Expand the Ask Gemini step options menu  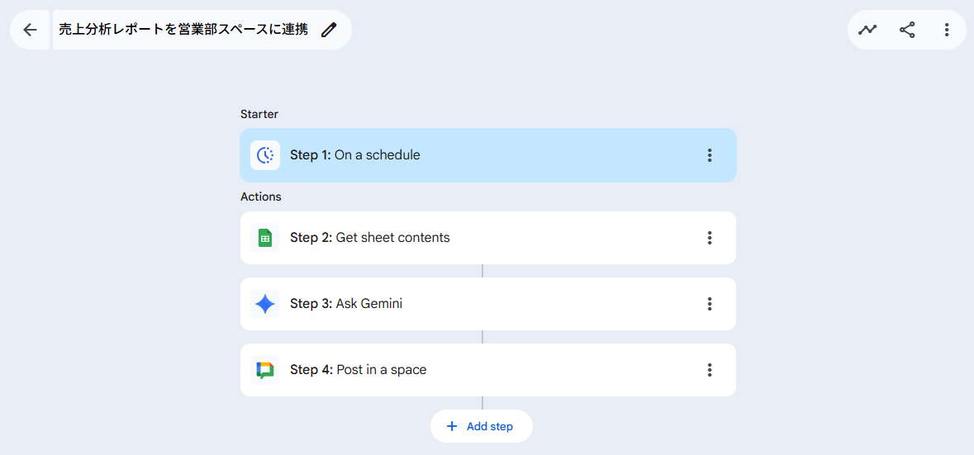pos(709,304)
